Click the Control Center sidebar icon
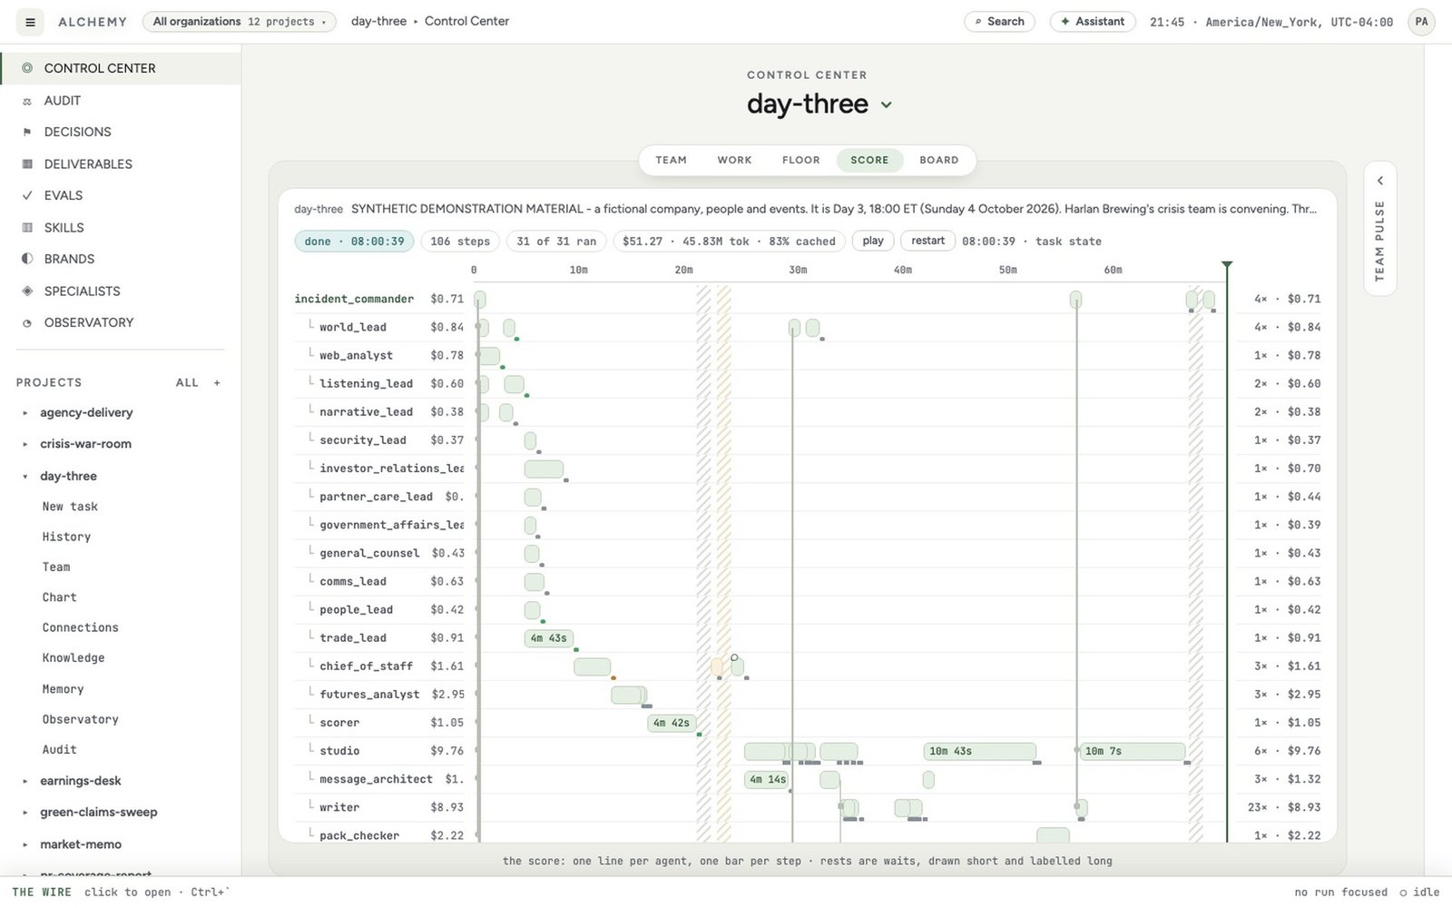Screen dimensions: 1452x908 (27, 68)
